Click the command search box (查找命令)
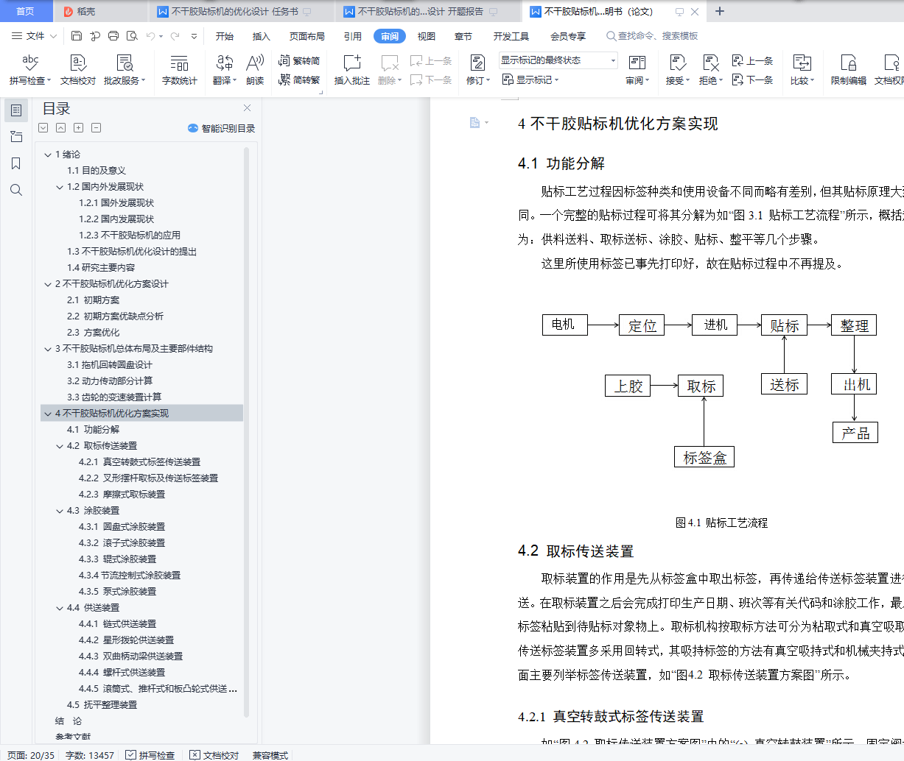The width and height of the screenshot is (904, 761). (x=653, y=36)
